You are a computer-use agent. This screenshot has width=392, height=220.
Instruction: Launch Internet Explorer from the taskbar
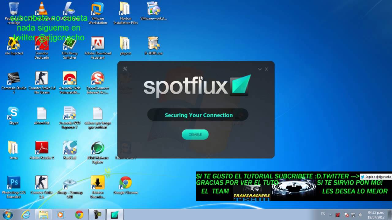point(26,215)
